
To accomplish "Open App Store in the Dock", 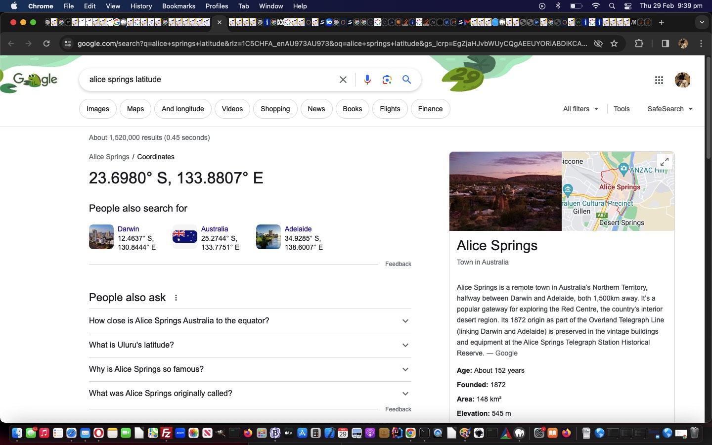I will [x=302, y=433].
